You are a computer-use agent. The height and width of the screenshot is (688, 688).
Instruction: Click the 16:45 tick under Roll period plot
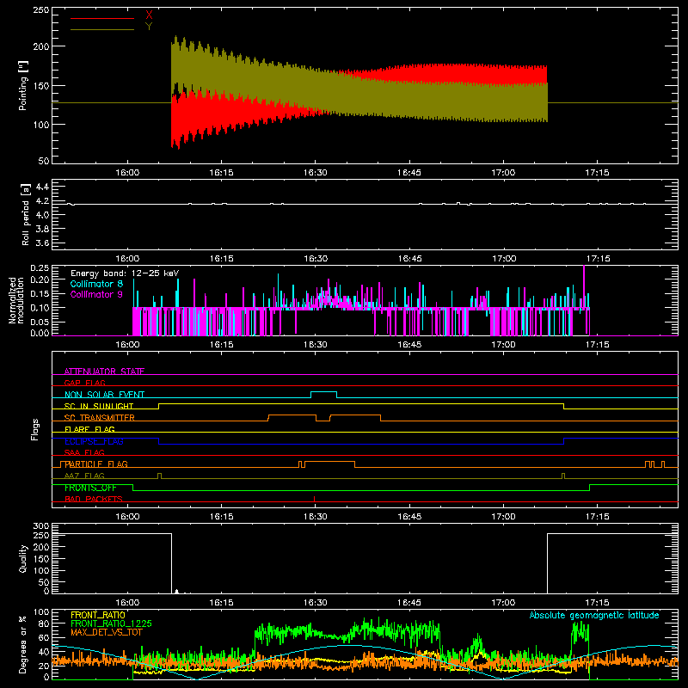tap(409, 259)
